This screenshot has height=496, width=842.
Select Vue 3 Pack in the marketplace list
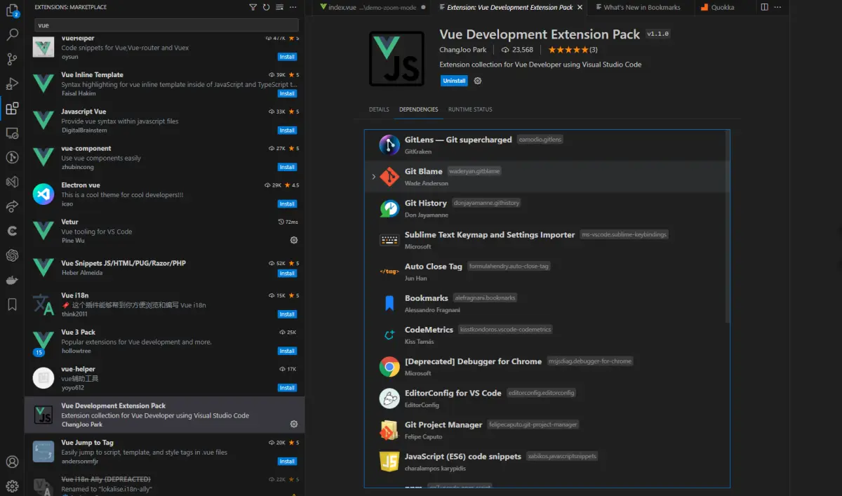click(x=165, y=342)
